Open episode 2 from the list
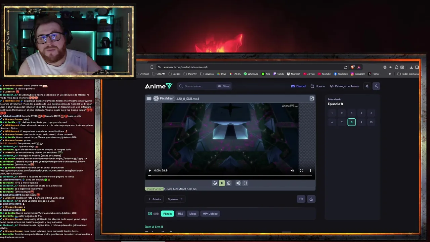Screen dimensions: 430x242 pos(342,113)
